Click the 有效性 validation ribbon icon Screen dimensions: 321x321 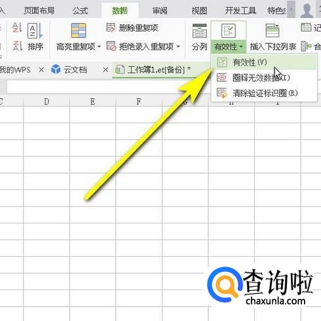point(229,31)
